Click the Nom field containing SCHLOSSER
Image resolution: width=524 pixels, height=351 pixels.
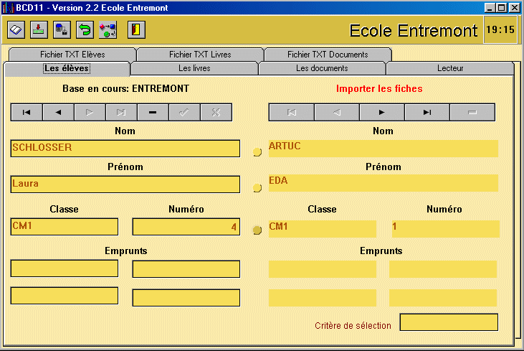coord(125,148)
